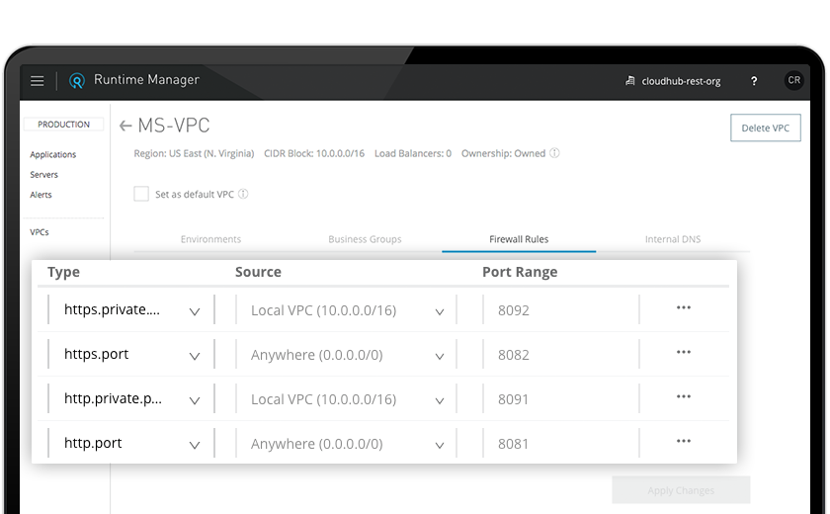830x514 pixels.
Task: Switch the PRODUCTION environment selector
Action: pyautogui.click(x=63, y=125)
